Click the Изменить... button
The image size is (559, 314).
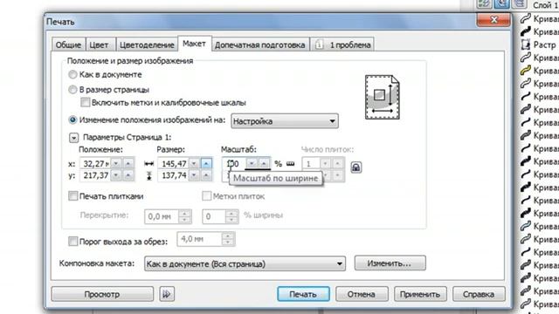(390, 263)
